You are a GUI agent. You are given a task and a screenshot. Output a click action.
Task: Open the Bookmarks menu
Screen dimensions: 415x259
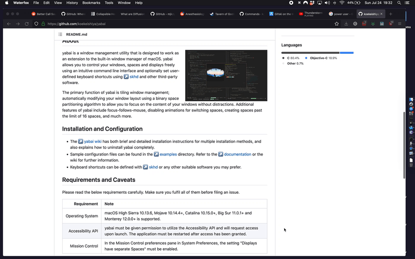pyautogui.click(x=91, y=3)
